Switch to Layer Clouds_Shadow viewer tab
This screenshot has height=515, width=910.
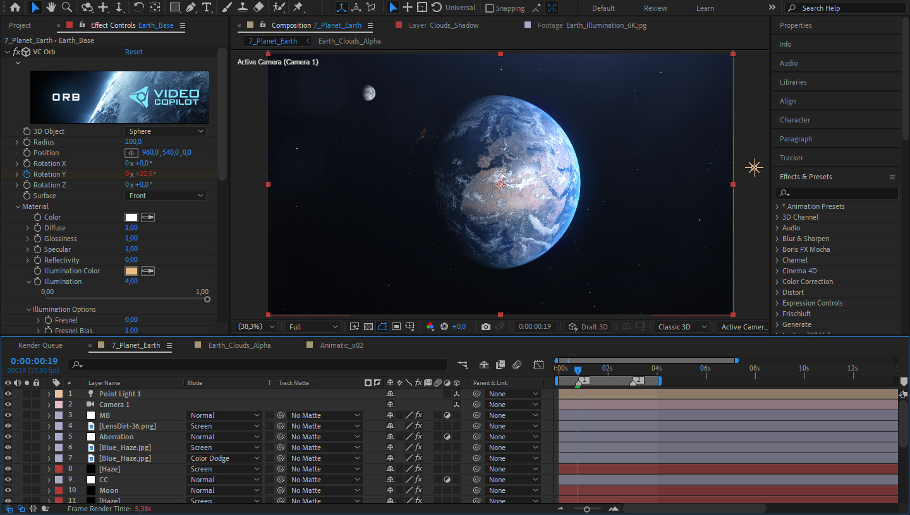[x=444, y=25]
